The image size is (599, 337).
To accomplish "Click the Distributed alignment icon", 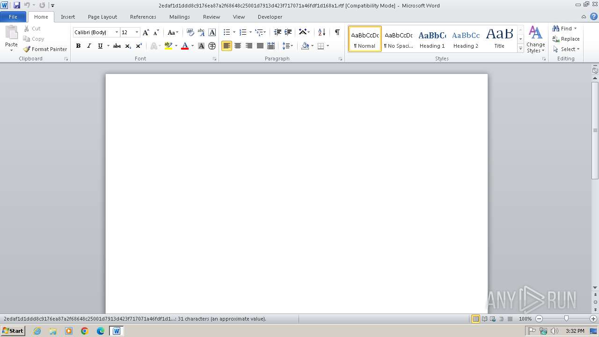I will [271, 46].
